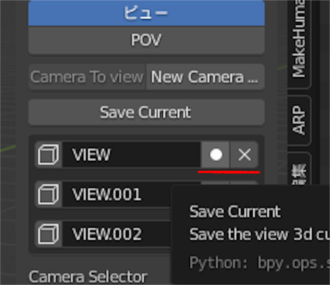This screenshot has width=330, height=285.
Task: Click the cube icon beside VIEW.002
Action: pyautogui.click(x=48, y=234)
